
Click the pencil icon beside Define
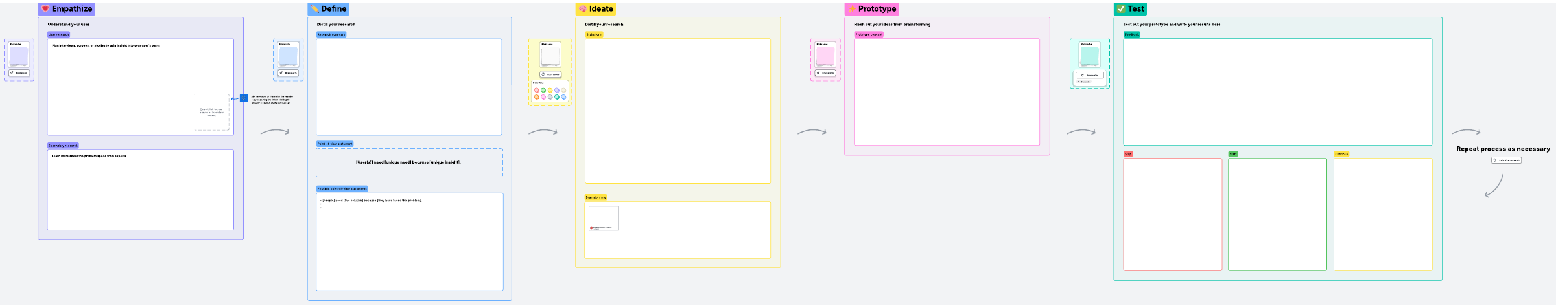[314, 9]
